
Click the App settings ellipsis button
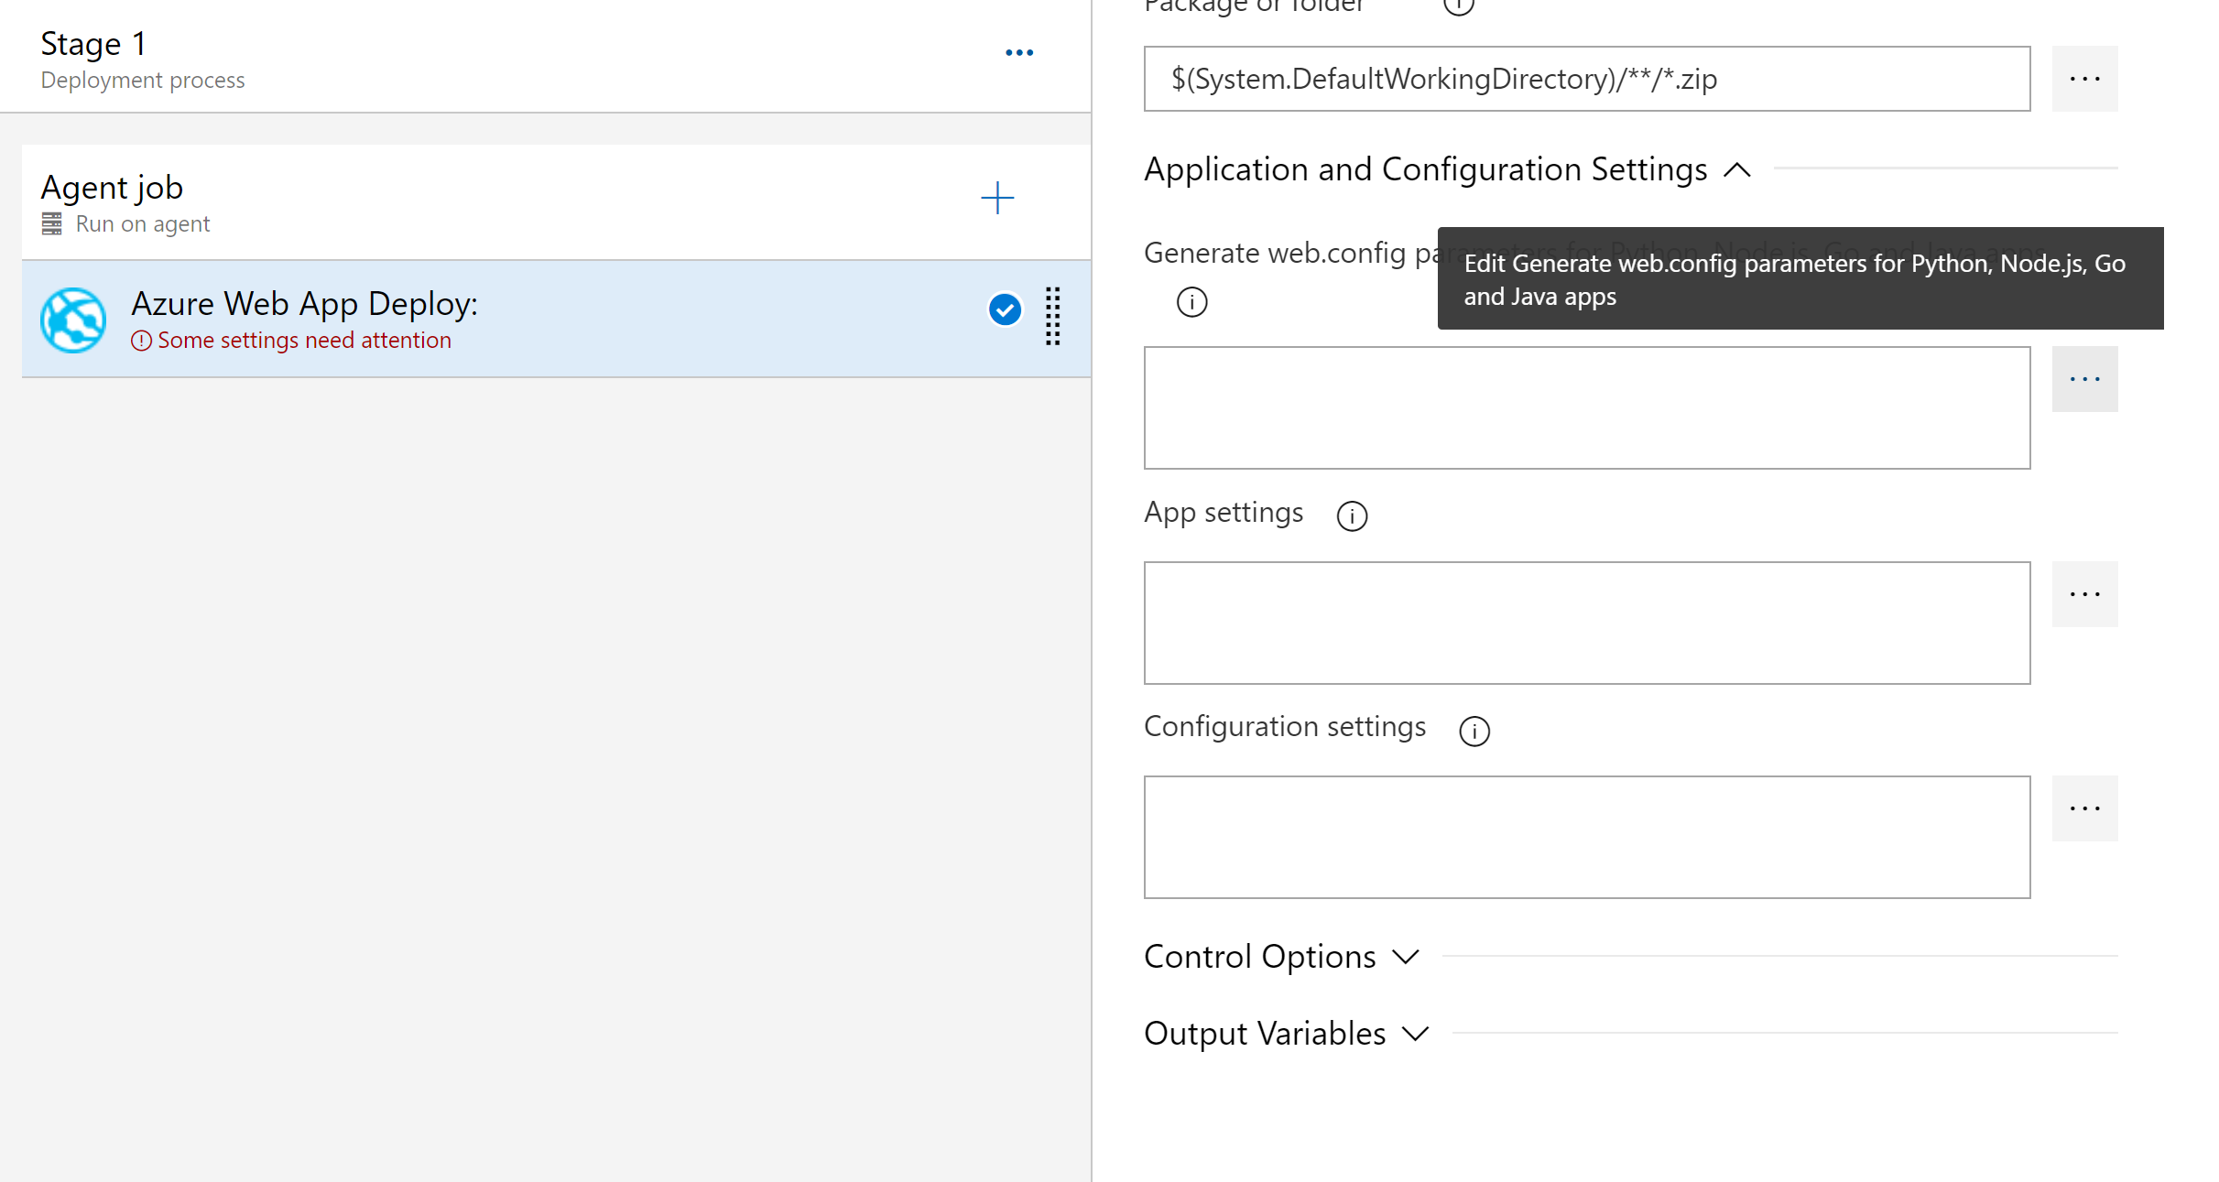[2085, 594]
